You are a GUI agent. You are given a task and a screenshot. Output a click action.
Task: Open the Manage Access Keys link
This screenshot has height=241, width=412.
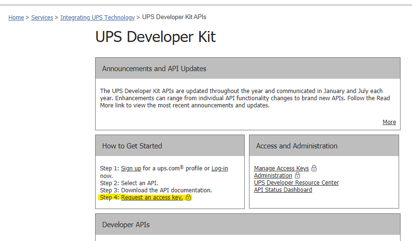click(282, 168)
